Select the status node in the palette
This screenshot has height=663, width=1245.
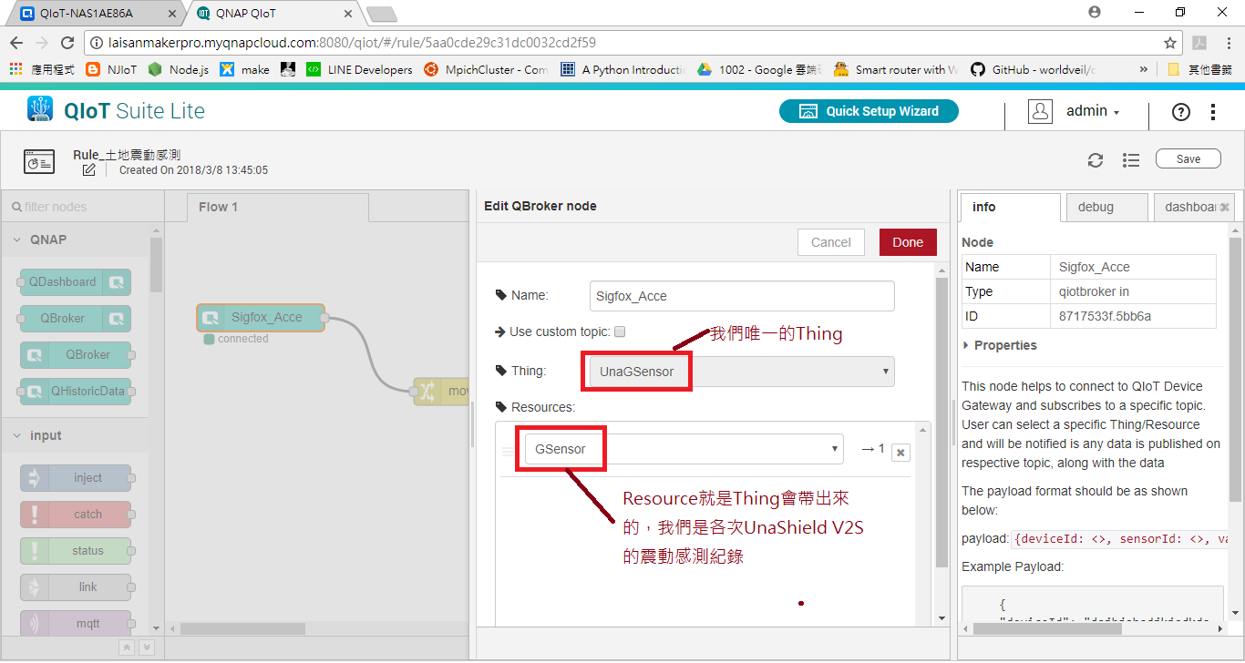pyautogui.click(x=76, y=551)
